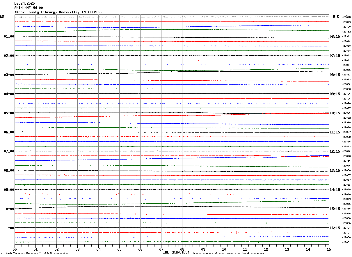352x257 pixels.
Task: Select the DC offset value -29948
Action: (x=346, y=123)
